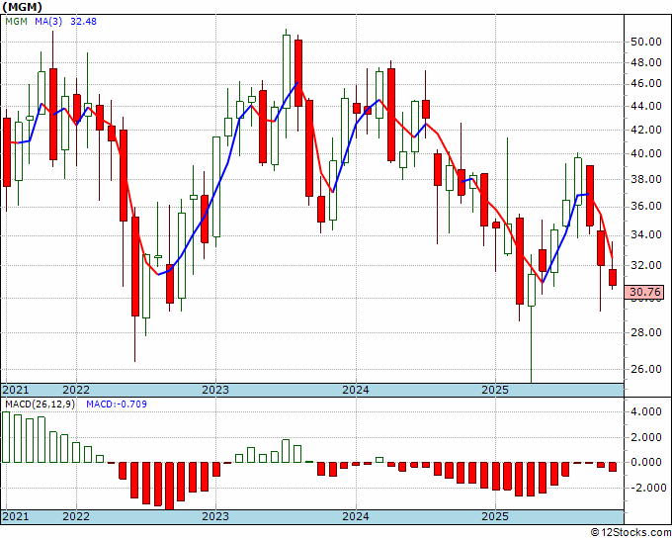Click 2021 on the price chart timeline
This screenshot has width=672, height=540.
click(x=16, y=390)
